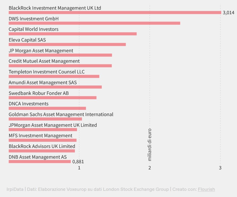The height and width of the screenshot is (197, 237).
Task: Select the Credit Mutuel Asset Management bar
Action: (x=60, y=66)
